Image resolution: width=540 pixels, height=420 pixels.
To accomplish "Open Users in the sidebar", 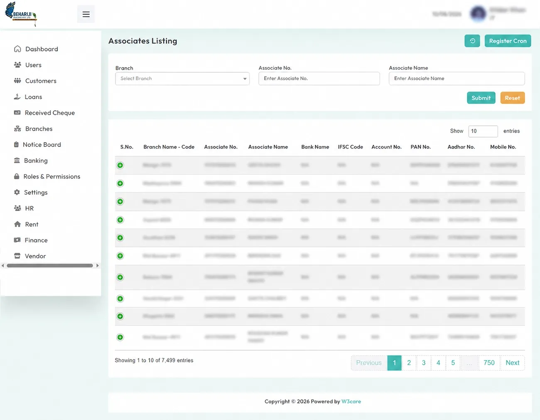I will [x=33, y=65].
